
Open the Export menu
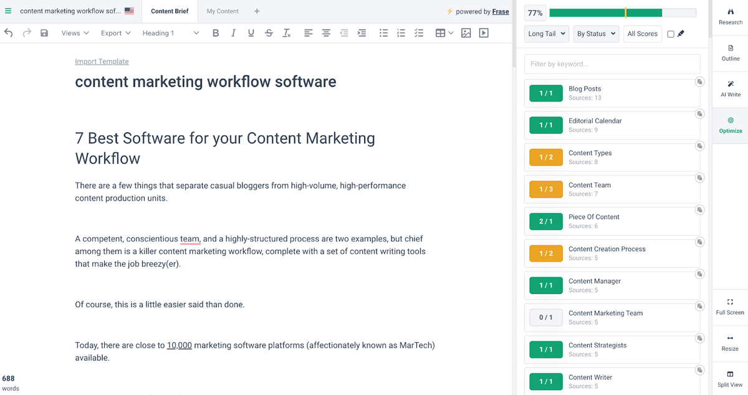pyautogui.click(x=115, y=33)
